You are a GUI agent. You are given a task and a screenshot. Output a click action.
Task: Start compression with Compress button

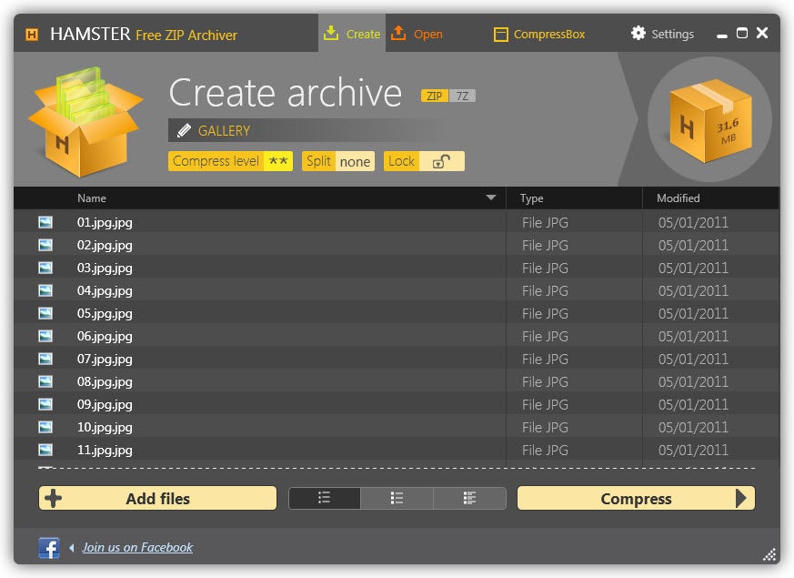pos(636,499)
